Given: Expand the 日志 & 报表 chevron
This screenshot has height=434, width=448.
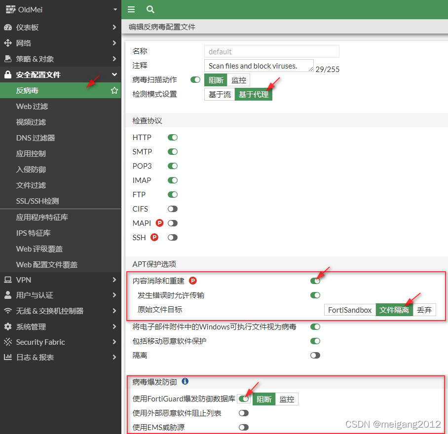Looking at the screenshot, I should pos(114,357).
